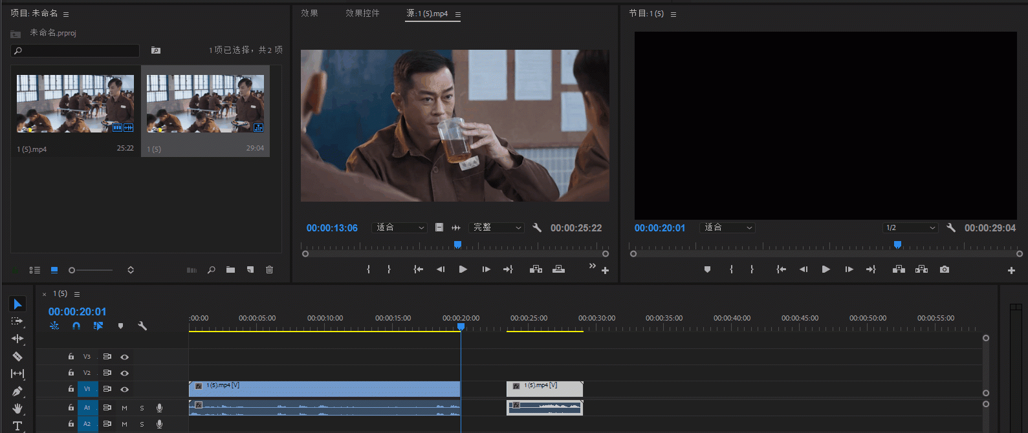
Task: Open program monitor 1/2 resolution dropdown
Action: click(x=910, y=227)
